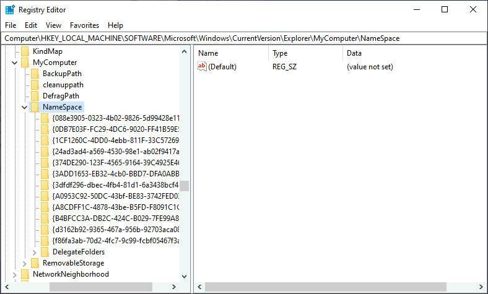Expand the NetworkNeighborhood key
The image size is (488, 294).
click(15, 275)
